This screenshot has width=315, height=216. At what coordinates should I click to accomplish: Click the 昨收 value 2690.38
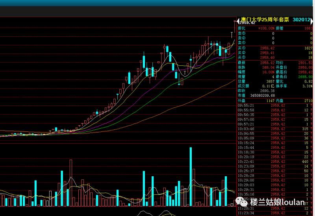267,91
